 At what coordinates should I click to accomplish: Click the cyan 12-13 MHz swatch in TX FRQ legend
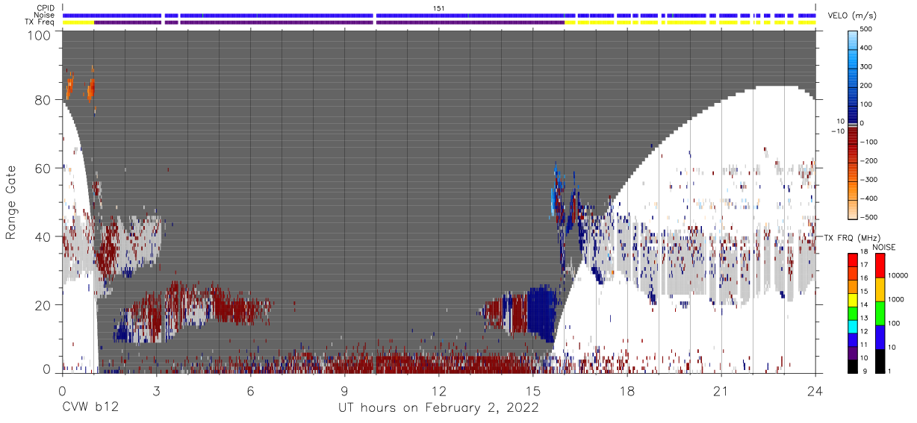pos(852,326)
